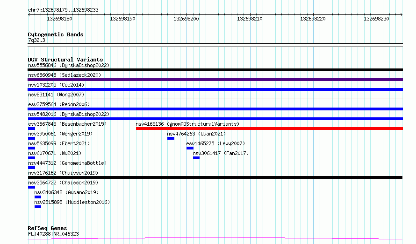Click the blue block under nsv2815898
The image size is (416, 244).
(x=38, y=207)
